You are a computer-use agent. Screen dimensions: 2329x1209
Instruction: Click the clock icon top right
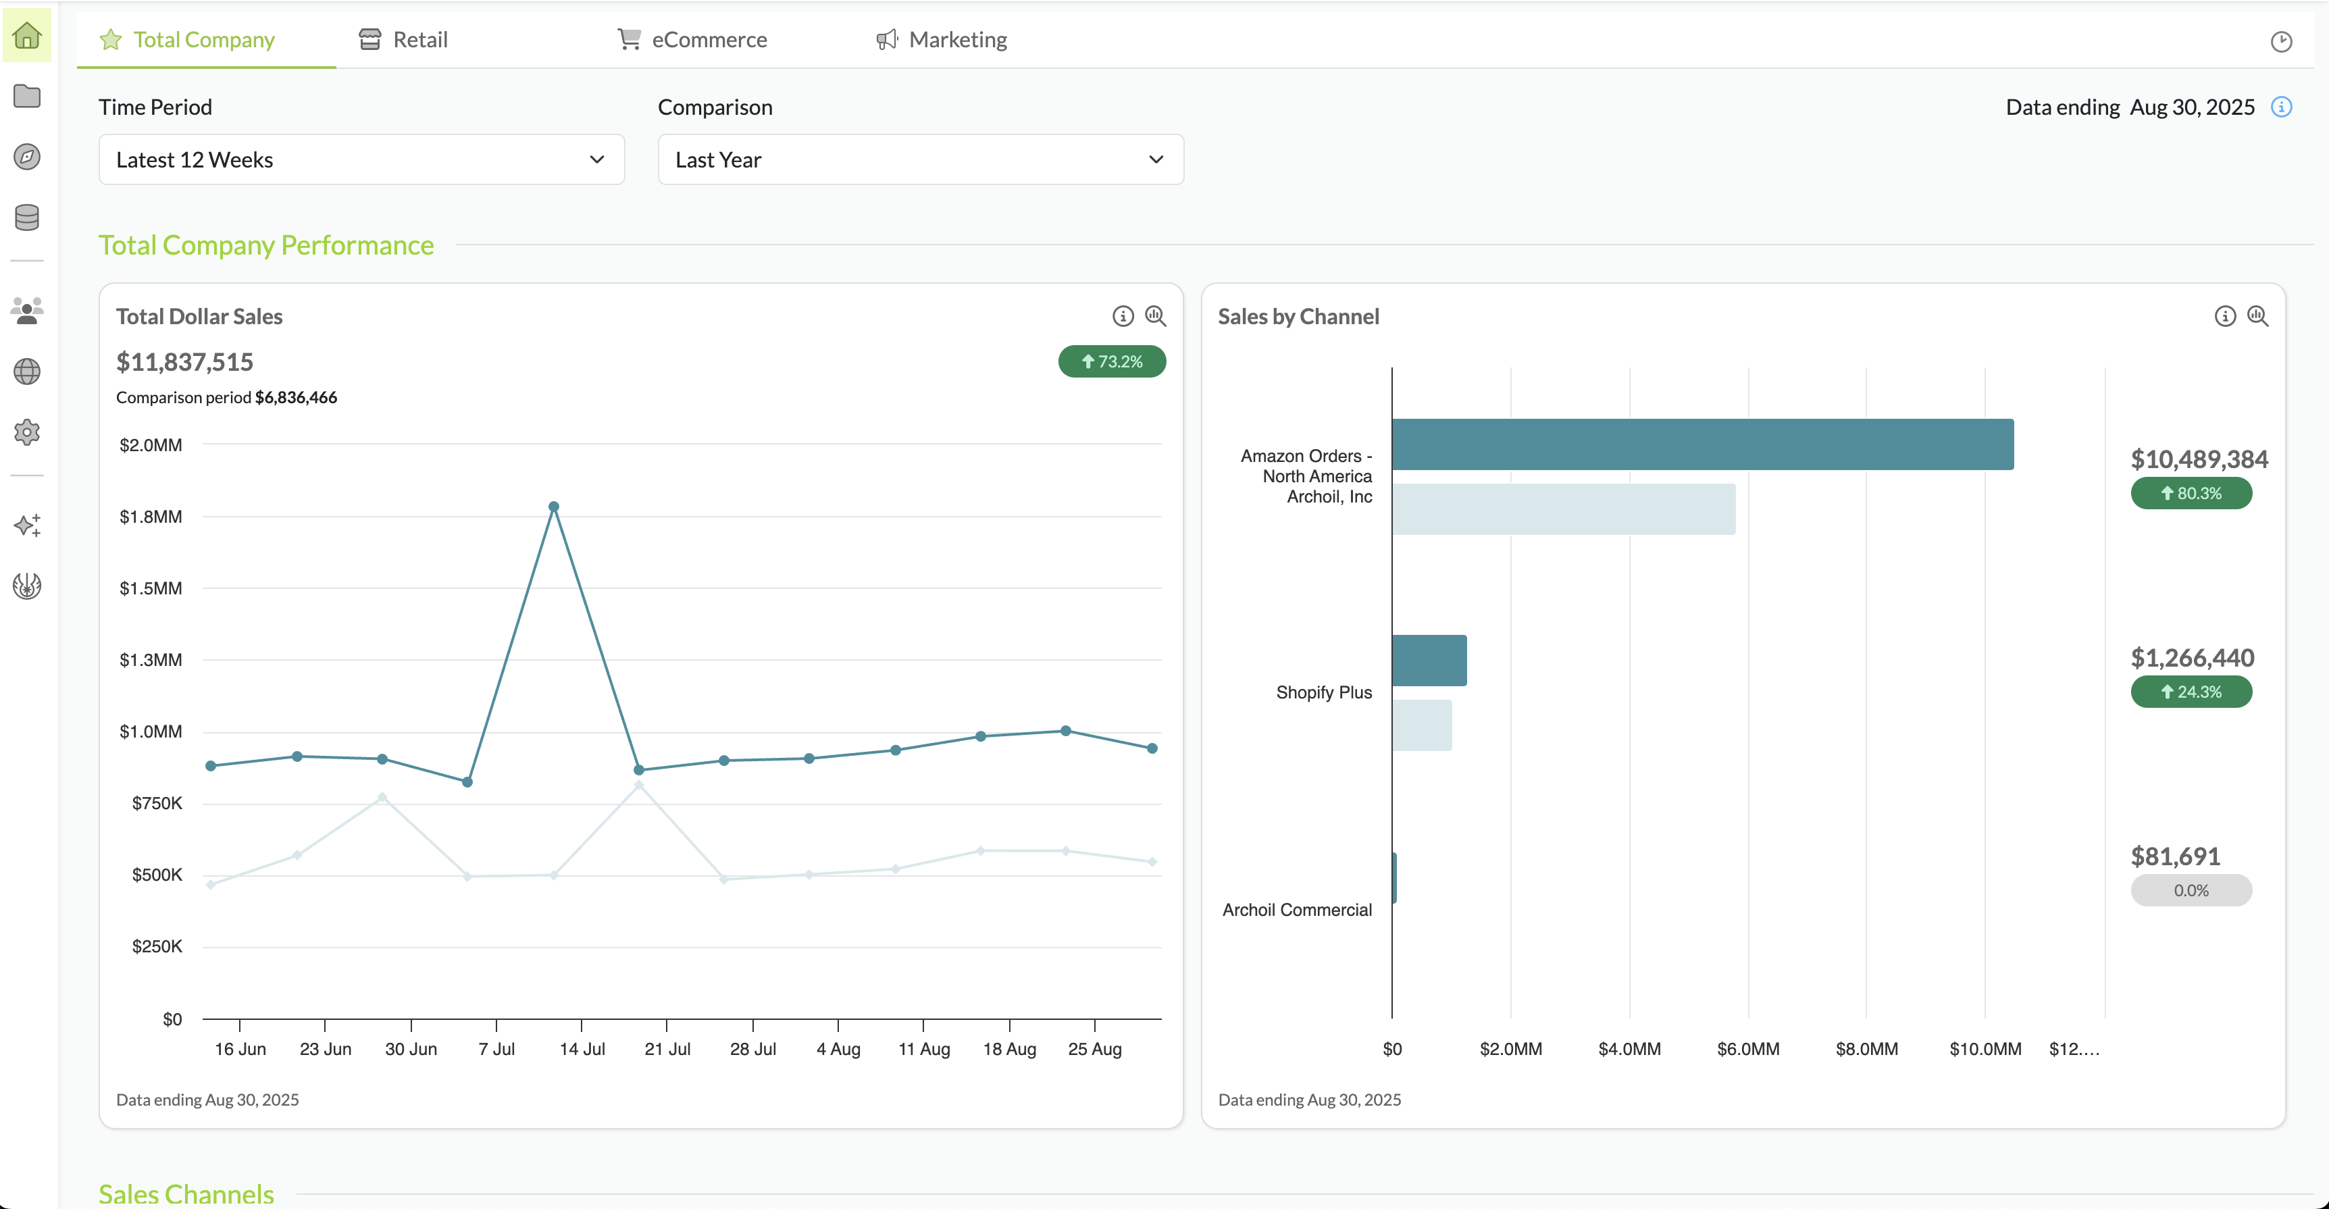2281,42
